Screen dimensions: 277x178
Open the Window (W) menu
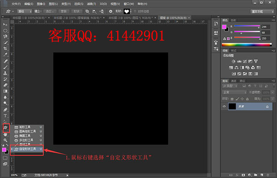(x=129, y=4)
